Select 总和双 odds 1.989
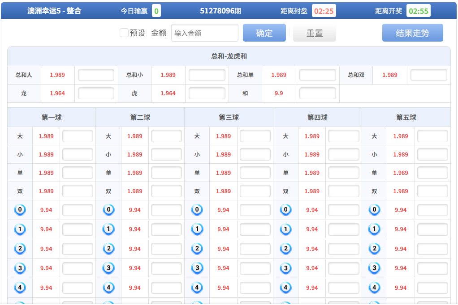Viewport: 458px width, 305px height. tap(389, 75)
